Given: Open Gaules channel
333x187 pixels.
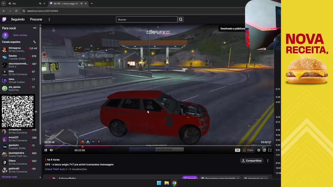Looking at the screenshot, I should pos(20,57).
